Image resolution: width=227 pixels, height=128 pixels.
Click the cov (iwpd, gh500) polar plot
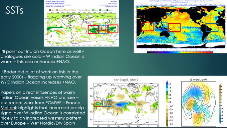(x=199, y=104)
